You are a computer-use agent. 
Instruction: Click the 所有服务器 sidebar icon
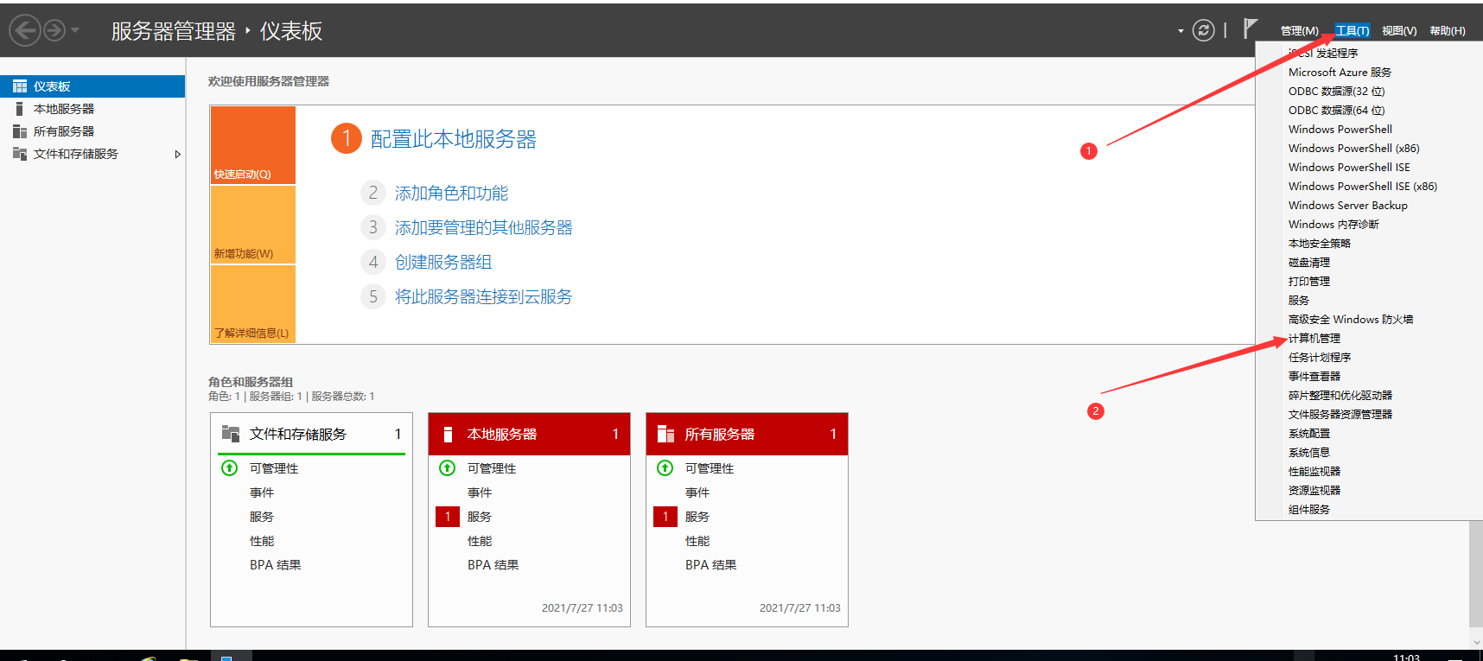(20, 131)
